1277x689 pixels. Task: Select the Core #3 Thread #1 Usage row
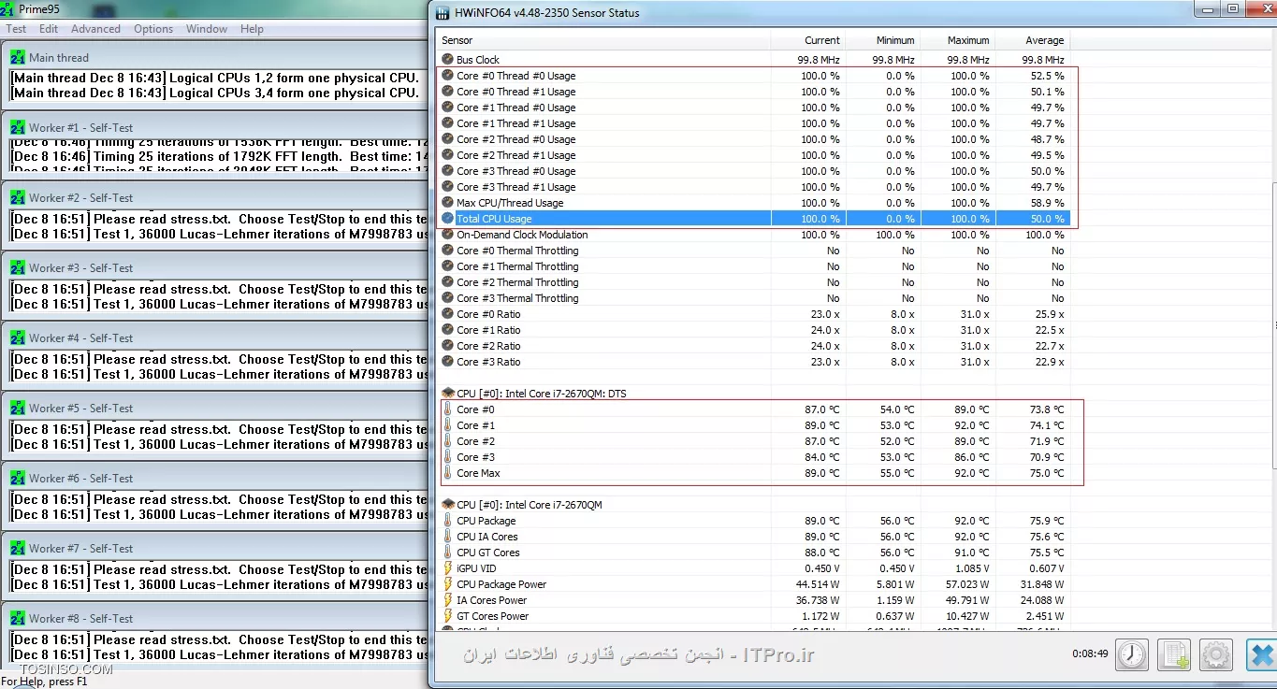pos(754,187)
